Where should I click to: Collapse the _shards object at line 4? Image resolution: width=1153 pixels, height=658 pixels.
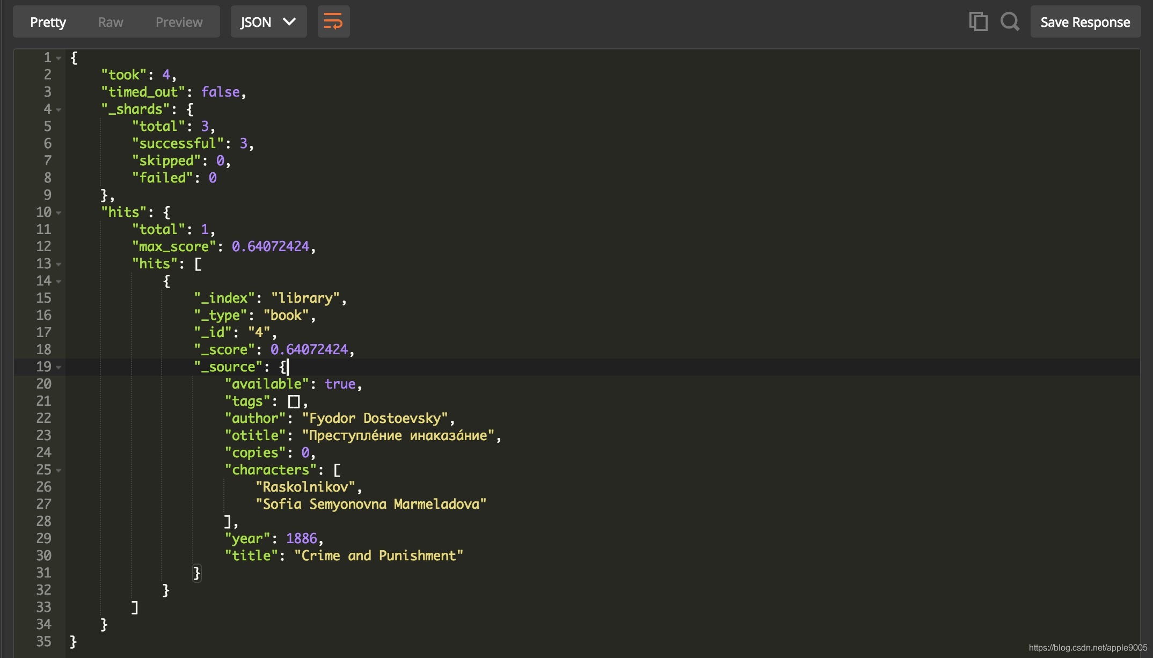59,109
